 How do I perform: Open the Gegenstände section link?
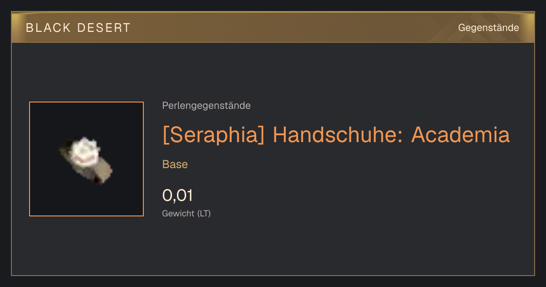tap(488, 28)
